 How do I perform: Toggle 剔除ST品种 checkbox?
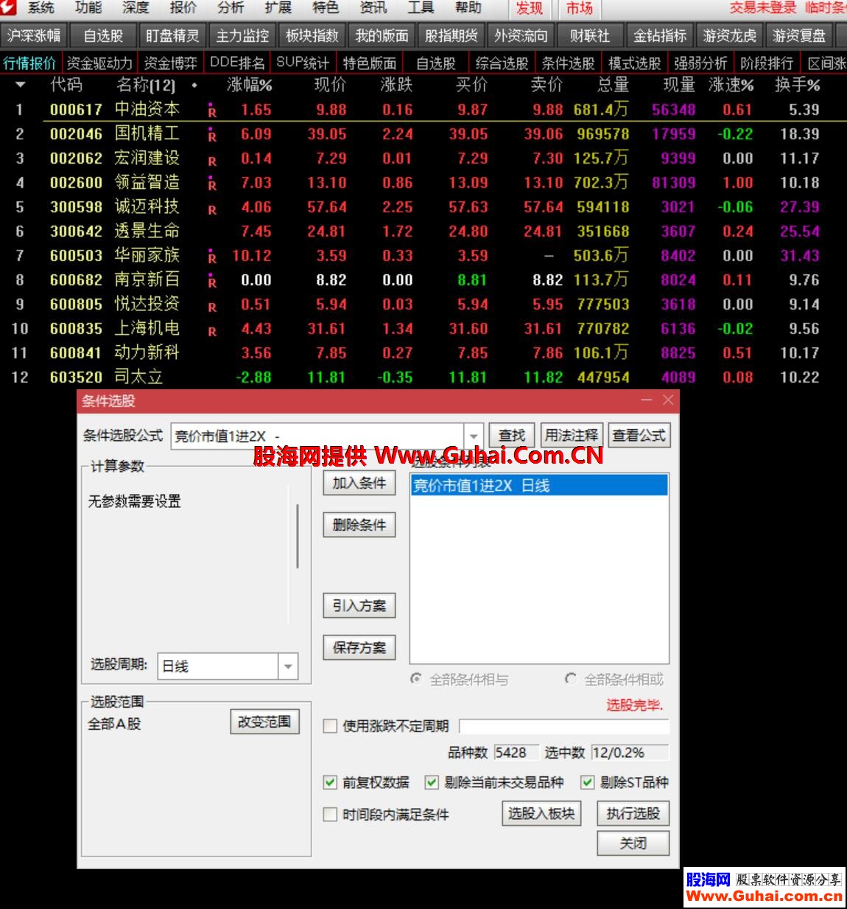click(x=587, y=783)
